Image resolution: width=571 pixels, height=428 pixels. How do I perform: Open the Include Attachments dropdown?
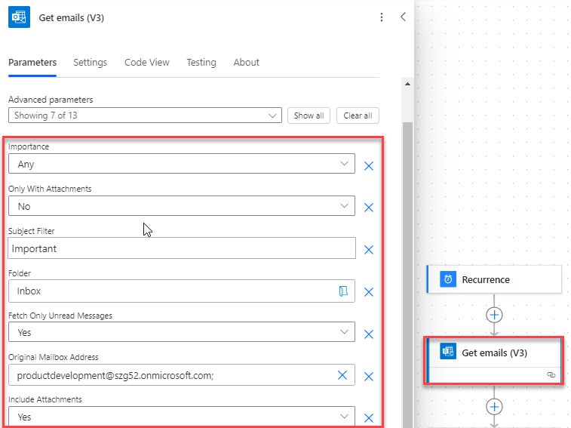(x=181, y=417)
